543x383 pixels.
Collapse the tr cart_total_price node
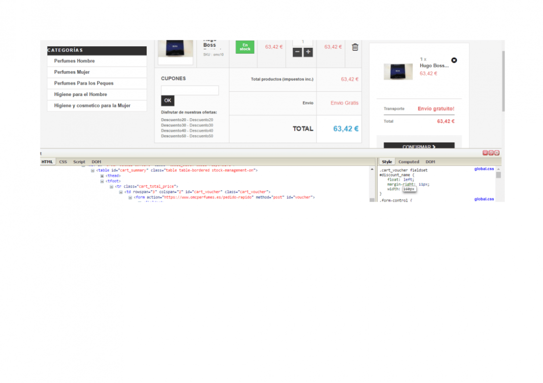click(x=111, y=187)
